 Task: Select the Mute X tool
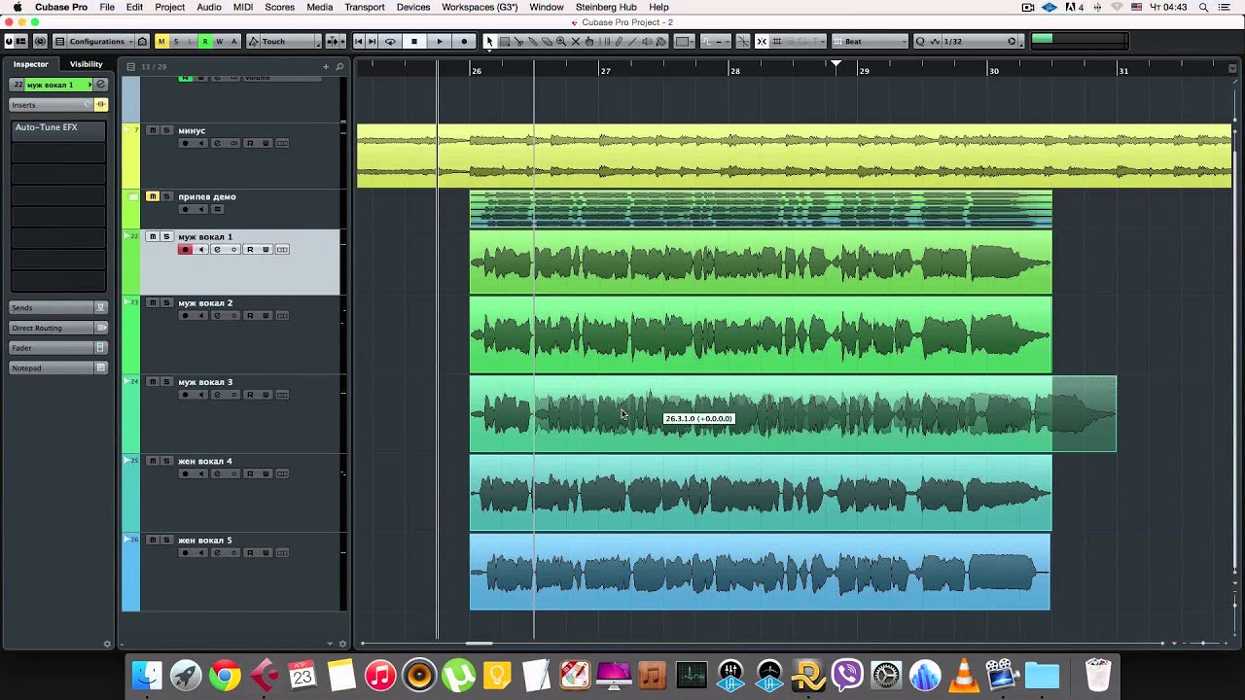pos(576,41)
